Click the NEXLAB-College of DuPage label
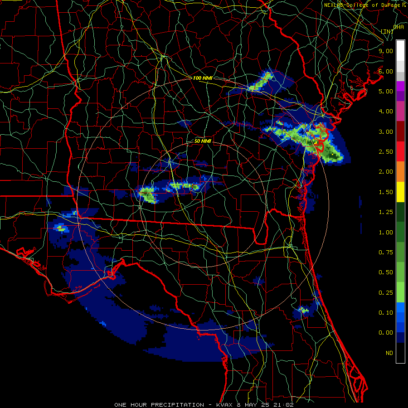Image resolution: width=408 pixels, height=408 pixels. pos(364,5)
